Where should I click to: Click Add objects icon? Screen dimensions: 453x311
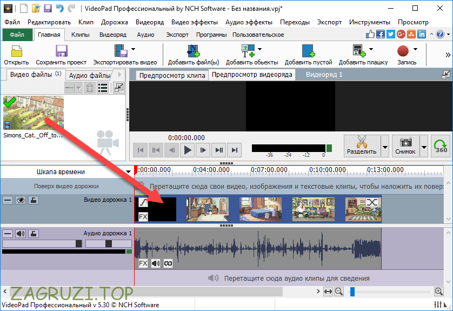click(x=248, y=51)
